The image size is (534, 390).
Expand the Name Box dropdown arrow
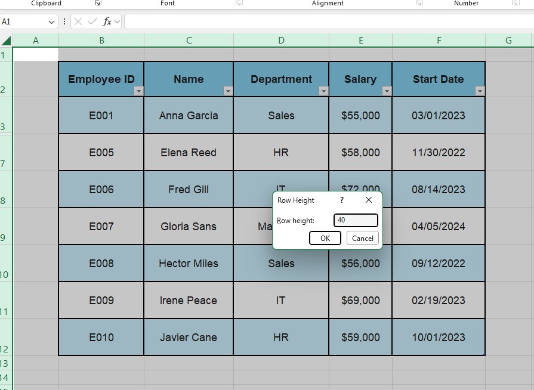51,21
